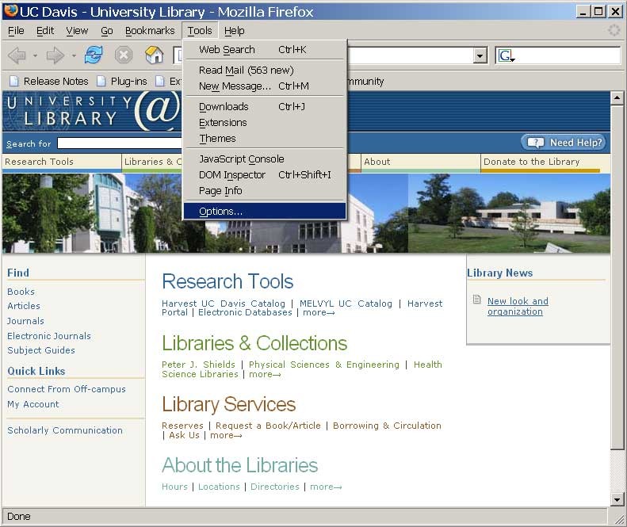Open the Help menu

click(x=235, y=31)
